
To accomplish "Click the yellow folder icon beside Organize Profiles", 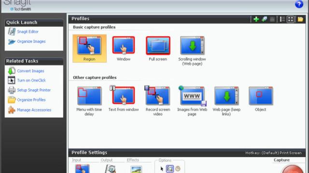I will (x=12, y=100).
